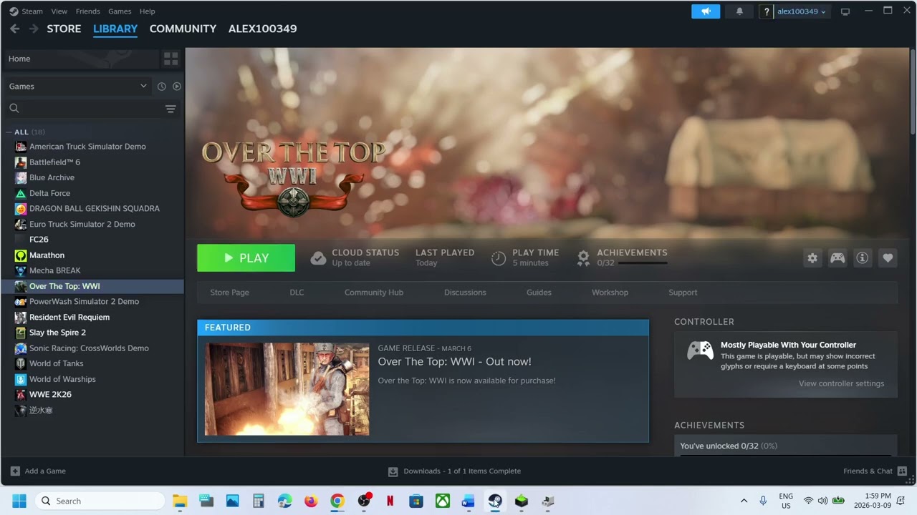Collapse the ALL games category
The height and width of the screenshot is (515, 917).
(x=9, y=132)
